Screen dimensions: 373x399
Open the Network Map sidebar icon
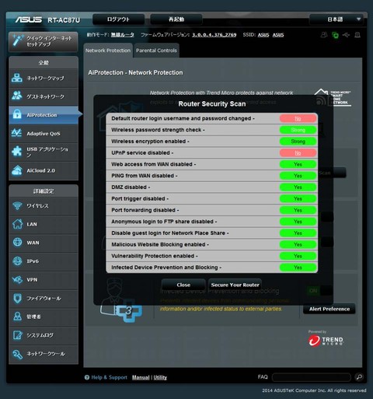coord(17,78)
